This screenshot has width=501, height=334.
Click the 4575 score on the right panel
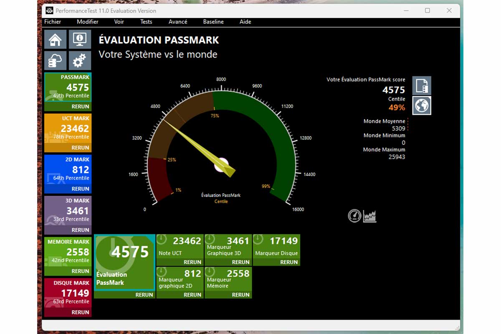click(x=394, y=90)
